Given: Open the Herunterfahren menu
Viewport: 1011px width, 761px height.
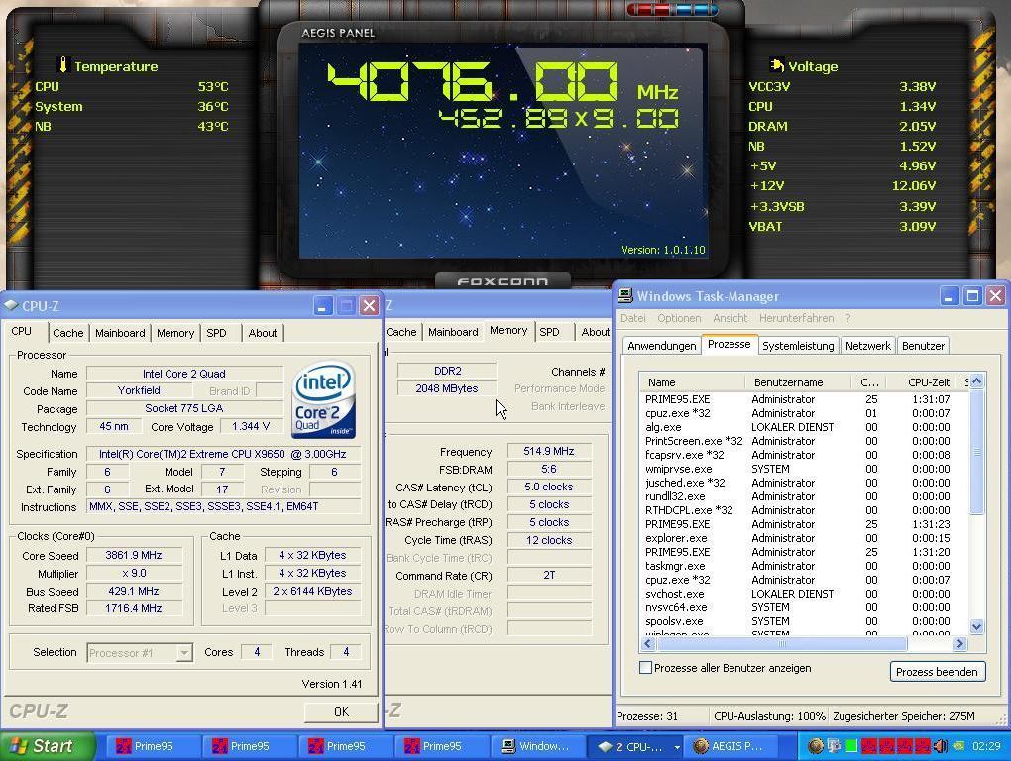Looking at the screenshot, I should [796, 318].
